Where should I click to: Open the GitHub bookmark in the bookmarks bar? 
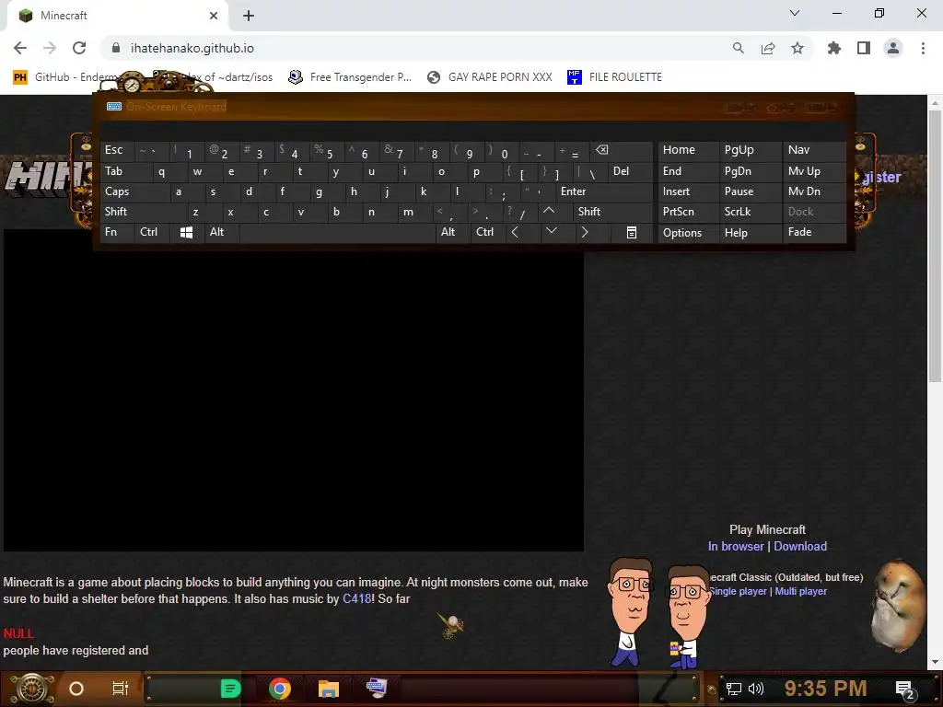(x=66, y=77)
